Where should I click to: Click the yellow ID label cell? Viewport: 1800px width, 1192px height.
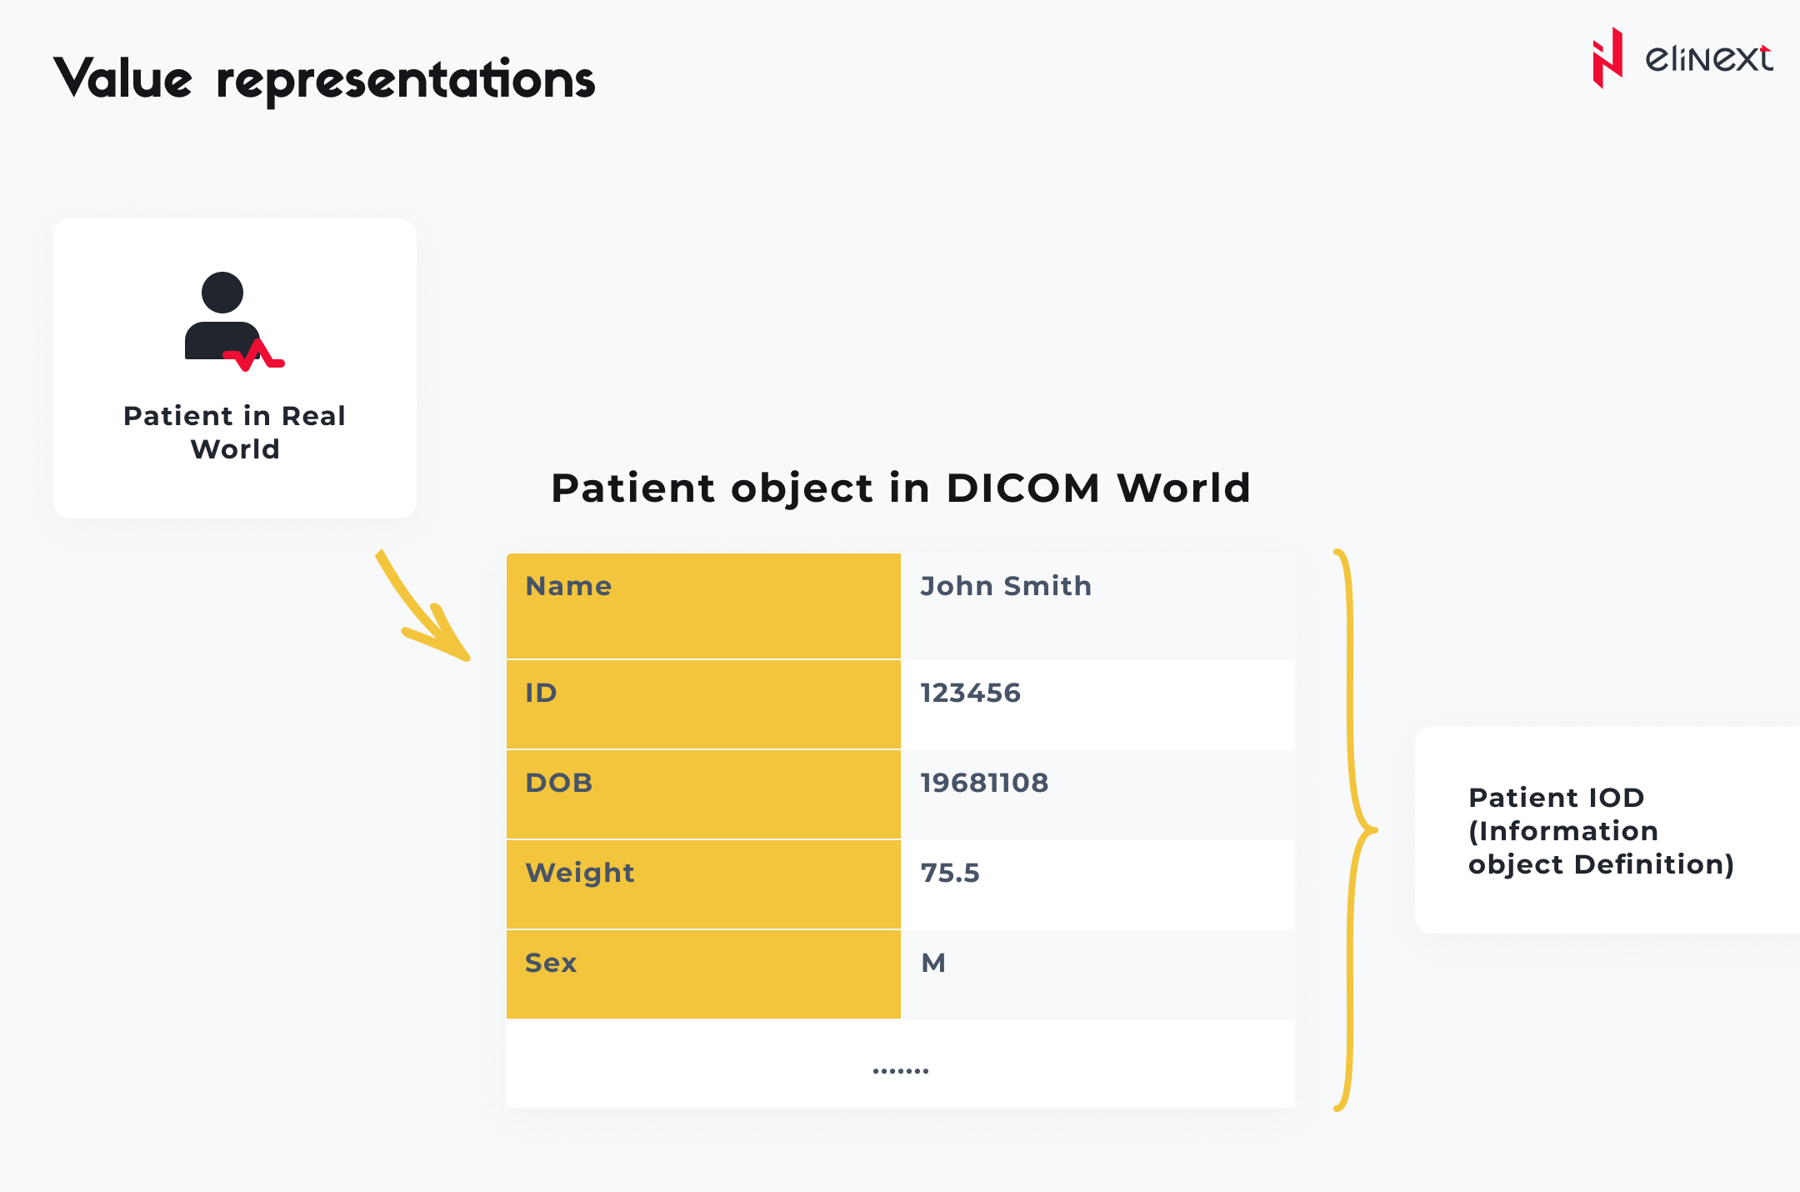(703, 704)
